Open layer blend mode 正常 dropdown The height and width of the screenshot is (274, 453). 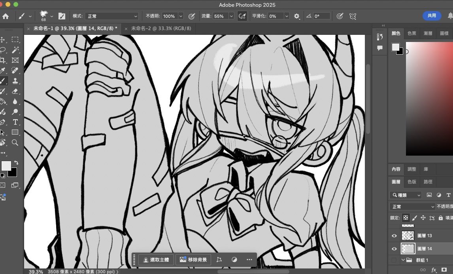(x=412, y=207)
